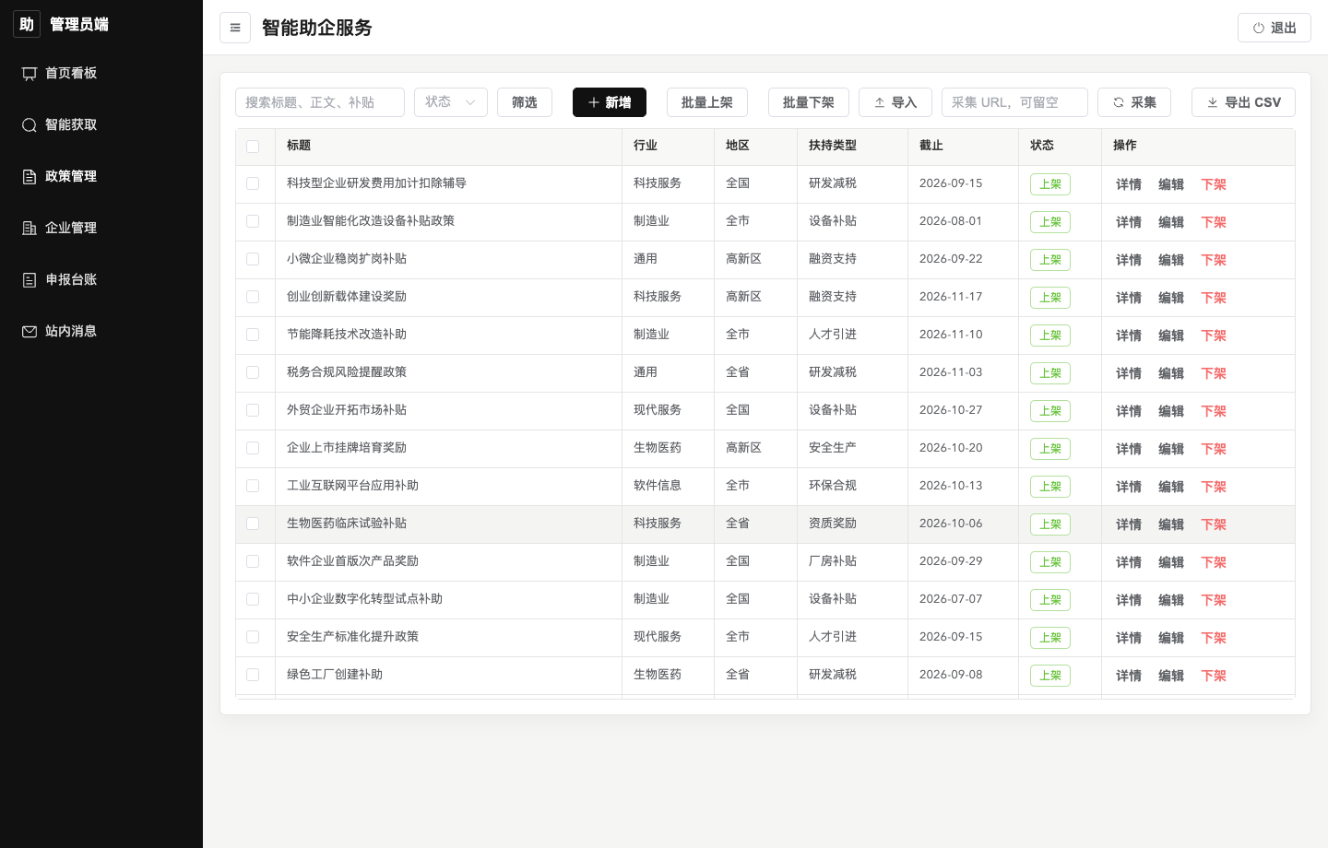Click the 退出 logout button

click(x=1275, y=28)
